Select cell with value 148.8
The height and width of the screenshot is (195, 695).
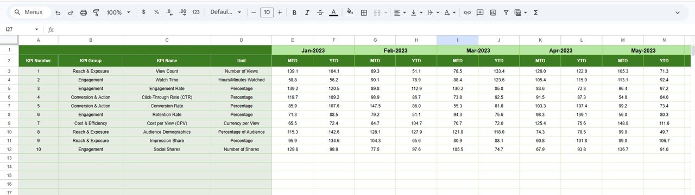(622, 123)
